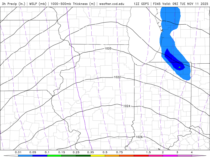Click the '12Z GDPS' model label
Image resolution: width=210 pixels, height=157 pixels.
tap(141, 4)
